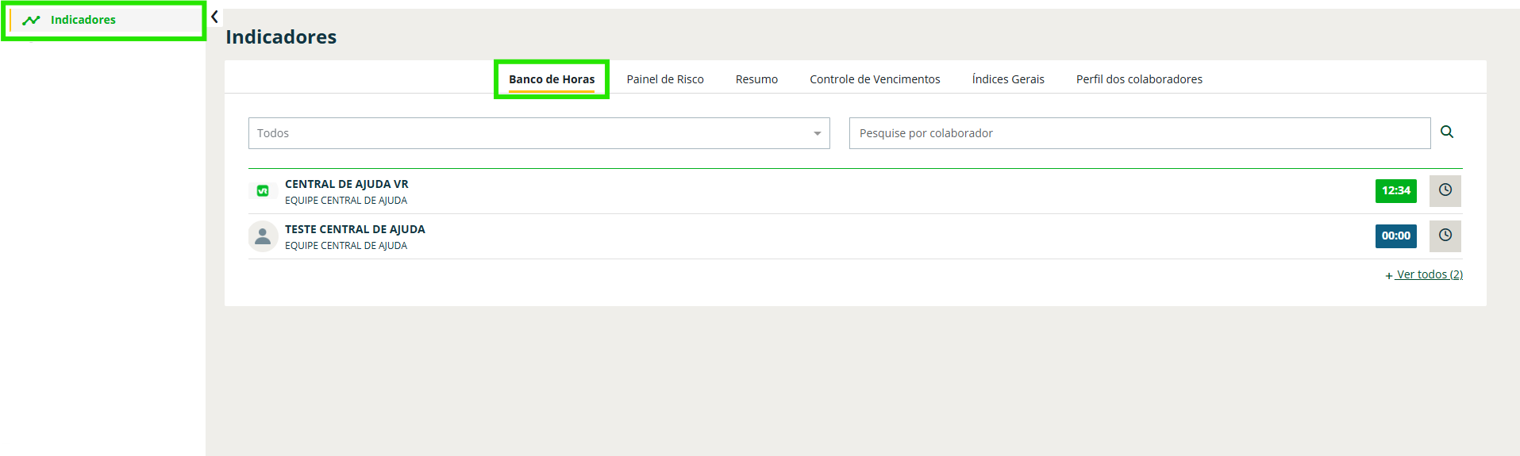Select the TESTE CENTRAL DE AJUDA name
This screenshot has height=456, width=1520.
click(355, 229)
